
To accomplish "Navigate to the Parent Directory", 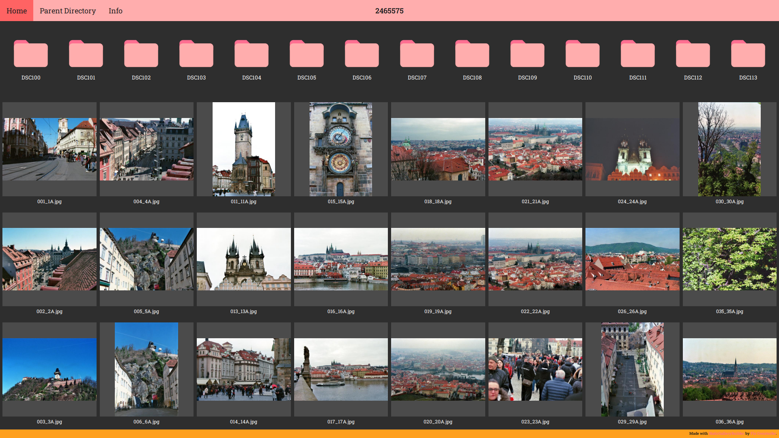I will pos(67,11).
